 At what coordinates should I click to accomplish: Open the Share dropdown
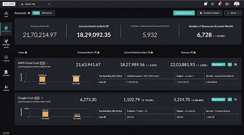coord(233,13)
